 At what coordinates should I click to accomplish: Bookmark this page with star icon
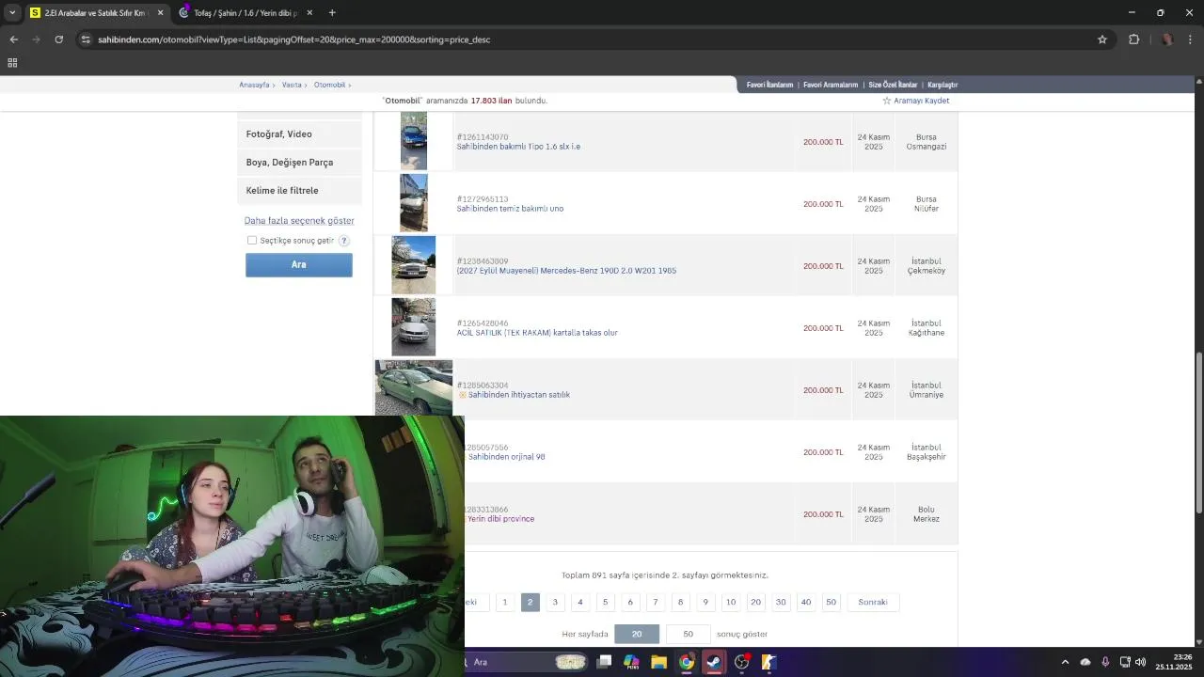coord(1102,39)
